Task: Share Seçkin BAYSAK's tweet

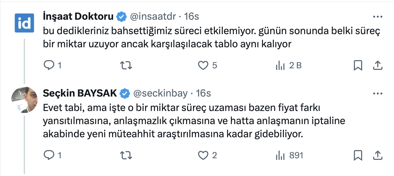Action: [377, 155]
